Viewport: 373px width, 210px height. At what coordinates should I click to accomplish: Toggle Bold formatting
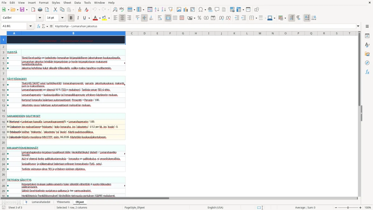click(x=71, y=18)
